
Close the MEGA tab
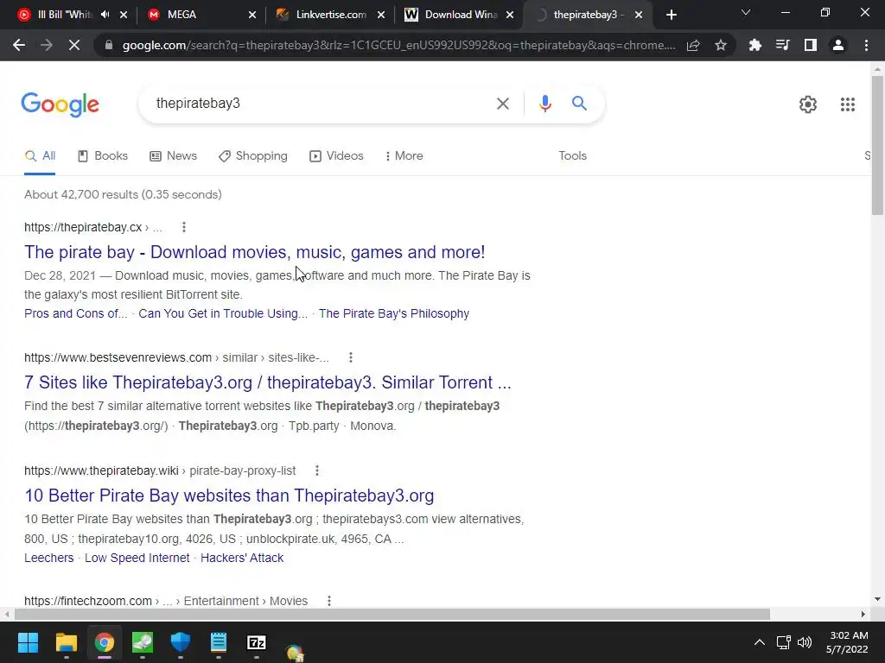251,15
